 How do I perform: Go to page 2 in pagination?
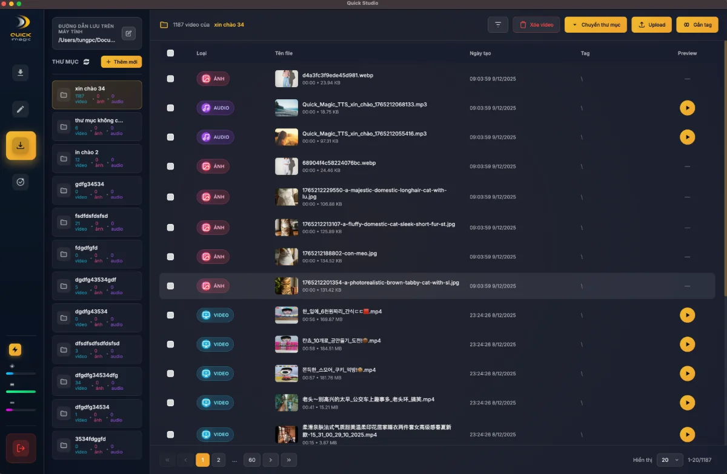(217, 460)
